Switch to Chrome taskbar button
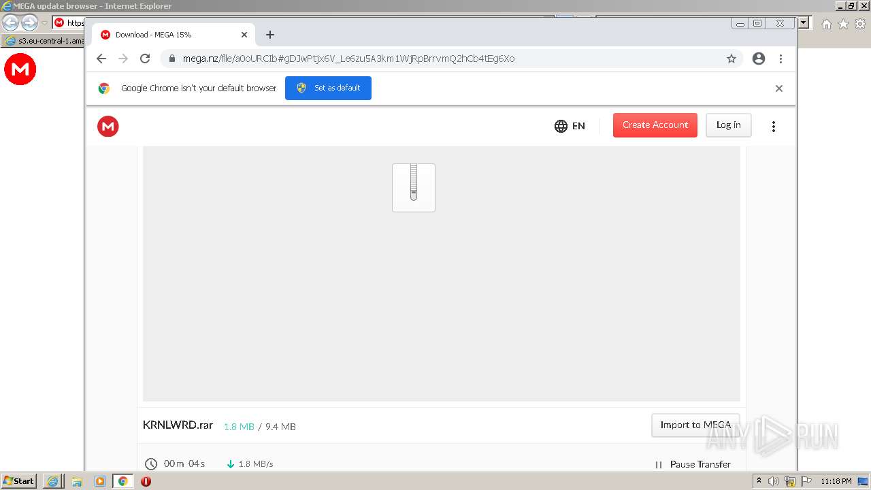871x490 pixels. point(122,481)
